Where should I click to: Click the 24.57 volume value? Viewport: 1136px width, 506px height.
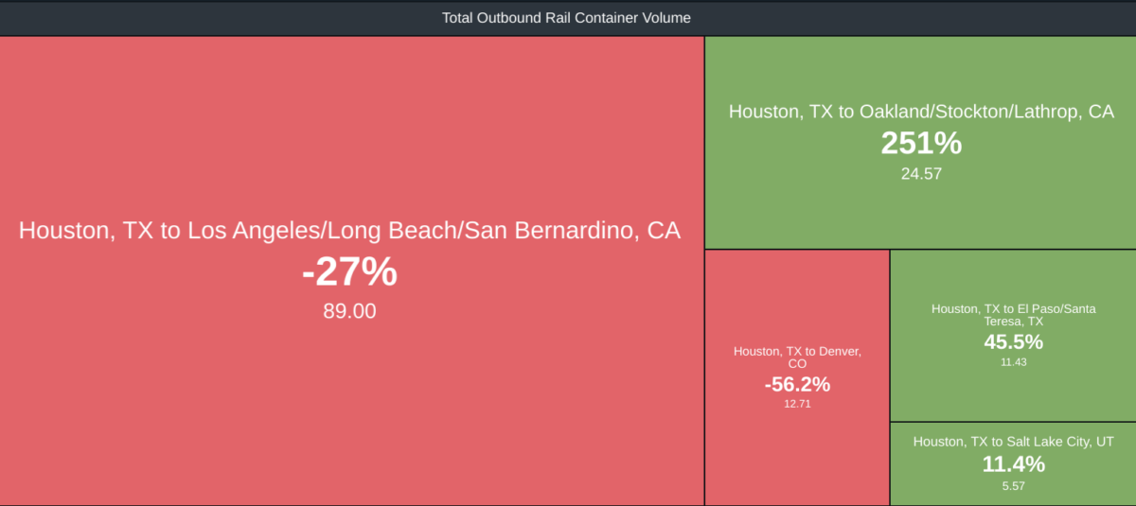coord(921,174)
